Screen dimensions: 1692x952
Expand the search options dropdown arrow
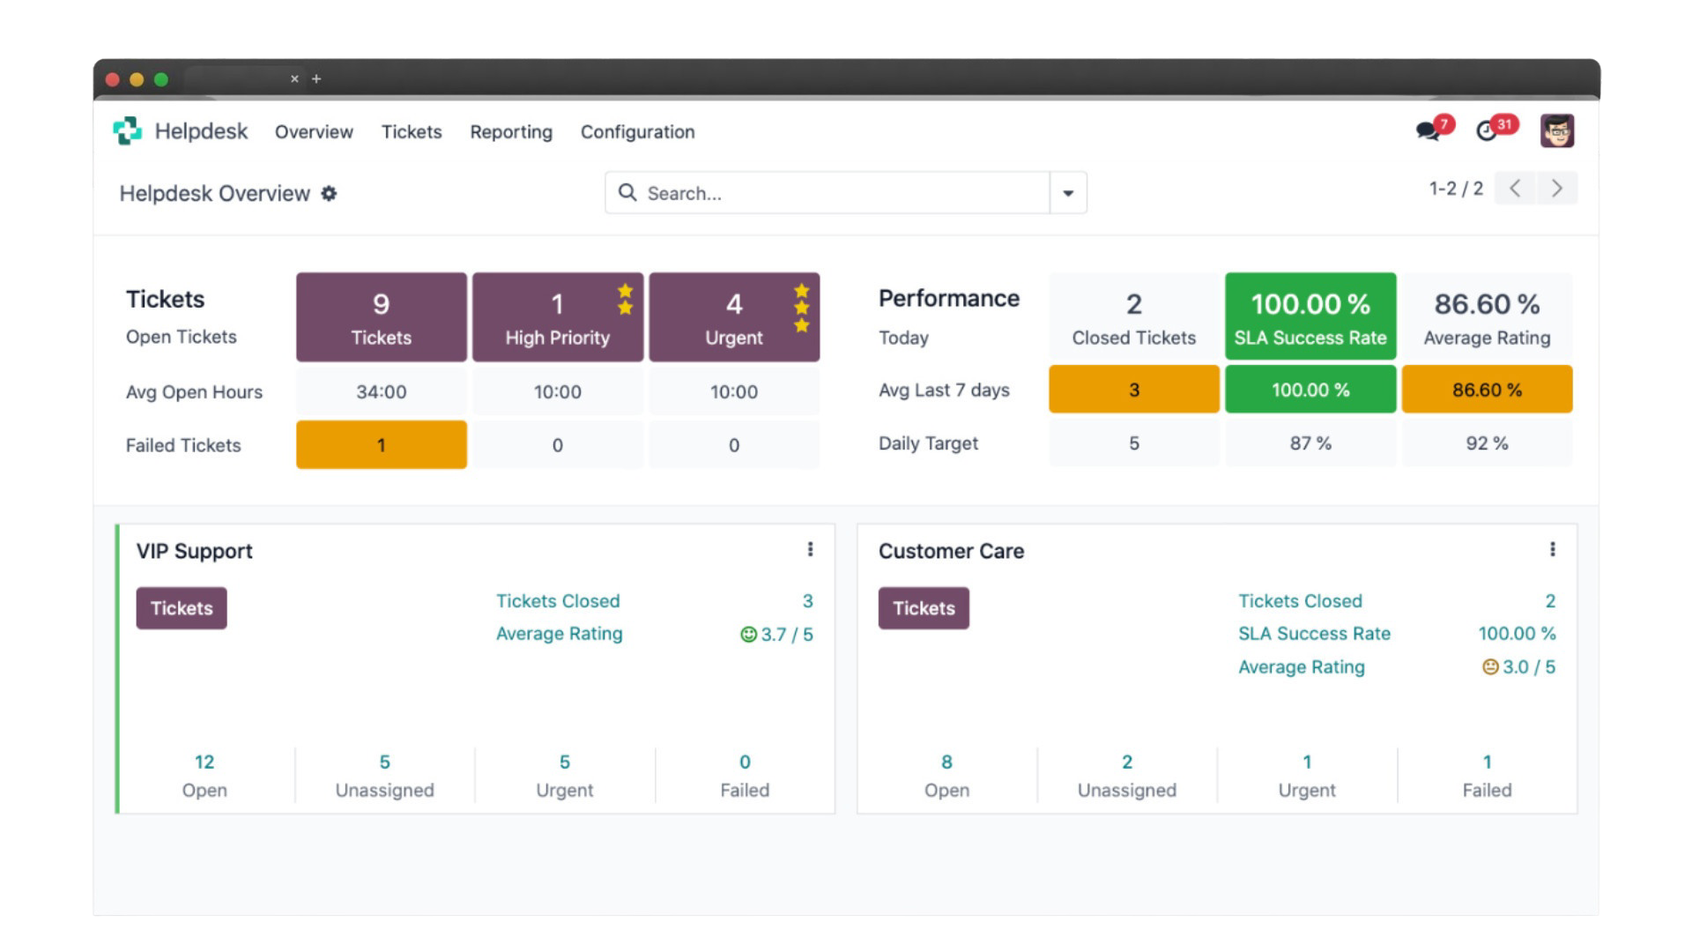(1068, 193)
